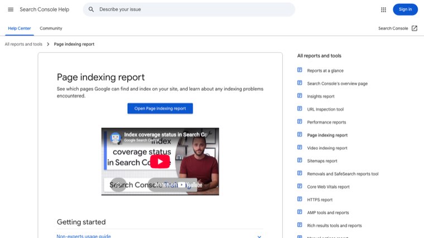Click the video title Index coverage status
Viewport: 424px width, 238px height.
coord(166,134)
